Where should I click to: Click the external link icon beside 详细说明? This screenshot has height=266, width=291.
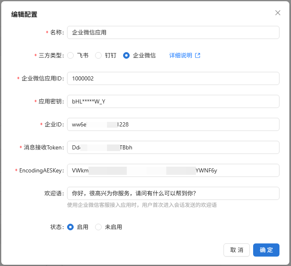click(x=198, y=55)
